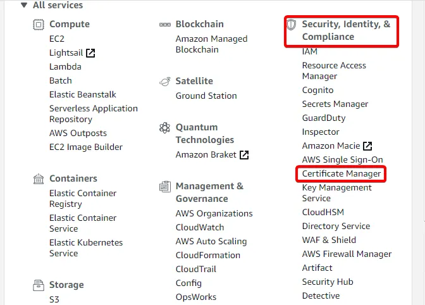Open the Lambda service
This screenshot has width=425, height=305.
[65, 66]
